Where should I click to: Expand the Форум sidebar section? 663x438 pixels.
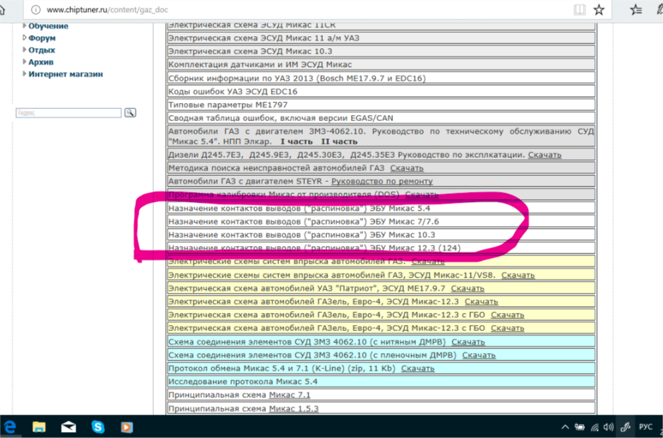[41, 38]
